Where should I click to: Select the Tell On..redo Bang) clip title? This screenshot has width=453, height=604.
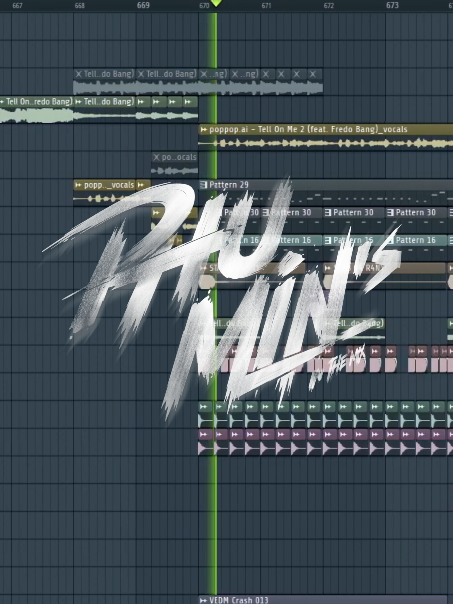[39, 102]
